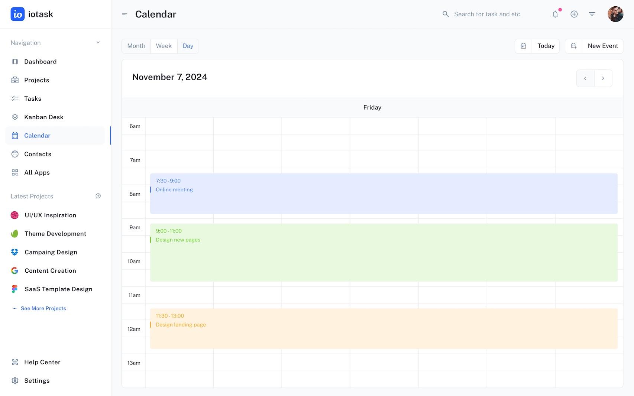Viewport: 634px width, 396px height.
Task: Go to the previous day arrow
Action: click(585, 78)
